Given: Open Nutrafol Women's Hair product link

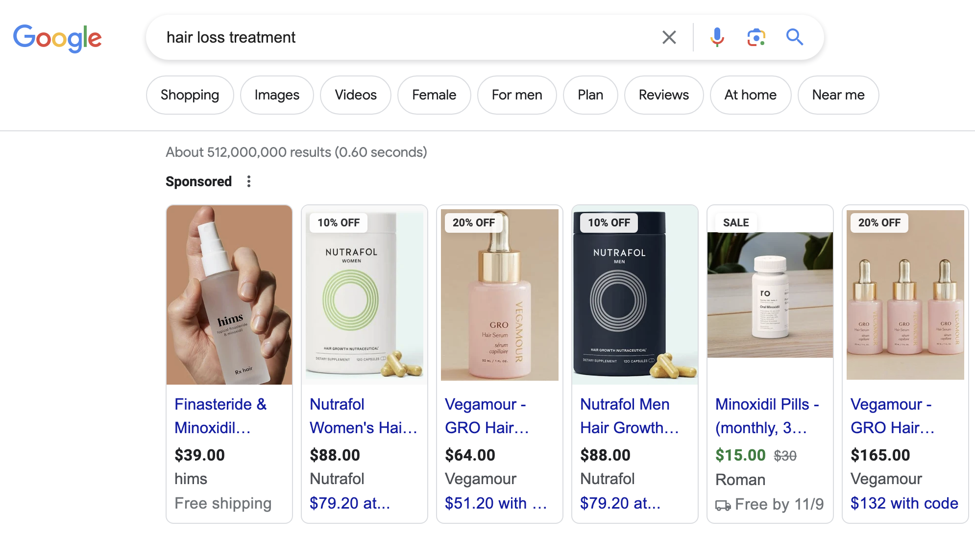Looking at the screenshot, I should tap(364, 416).
